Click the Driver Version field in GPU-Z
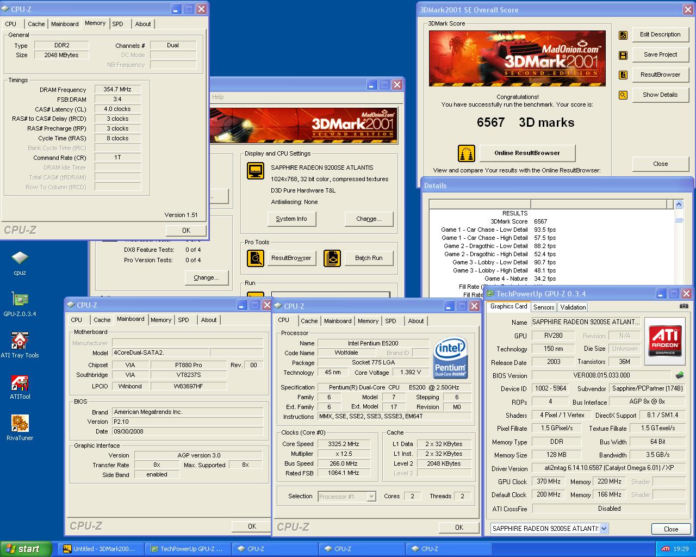696x557 pixels. coord(608,468)
